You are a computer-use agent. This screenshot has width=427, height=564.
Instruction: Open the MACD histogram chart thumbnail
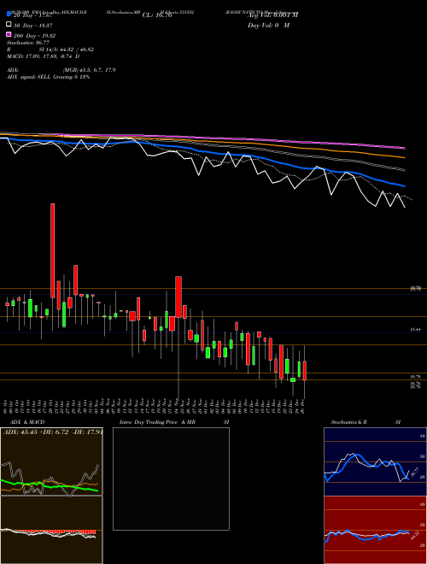[x=51, y=530]
